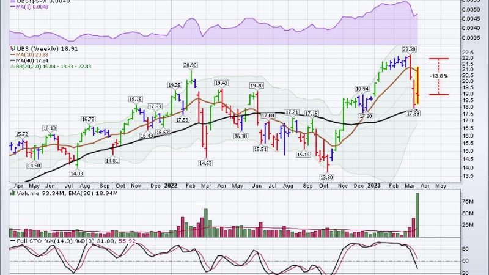This screenshot has height=275, width=489.
Task: Click the 16.13 price label
Action: [x=50, y=128]
